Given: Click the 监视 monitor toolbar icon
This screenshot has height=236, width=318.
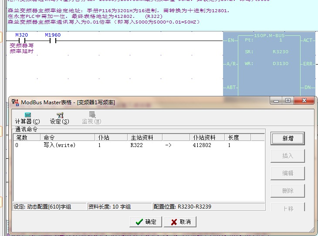Looking at the screenshot, I should coord(91,118).
